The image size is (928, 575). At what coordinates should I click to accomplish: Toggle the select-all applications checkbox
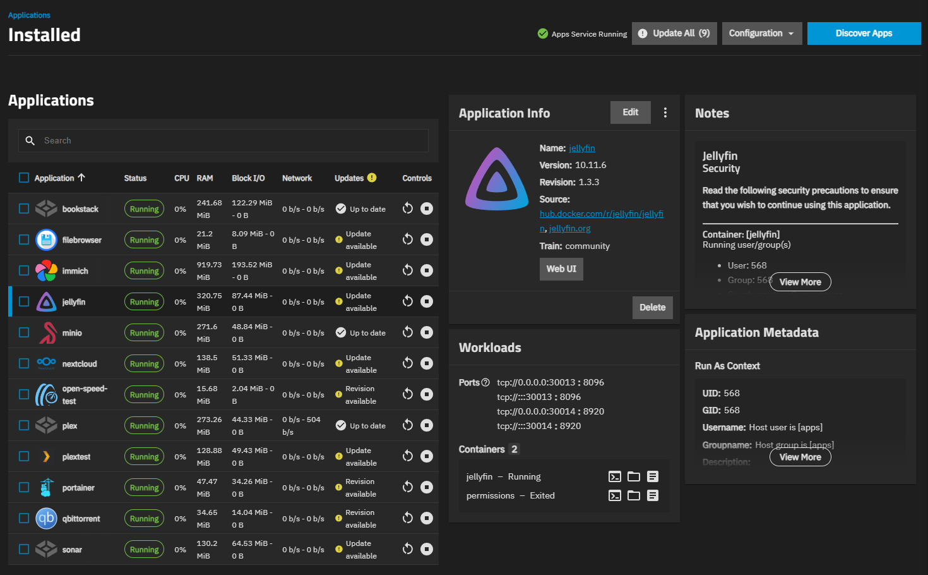[x=24, y=178]
